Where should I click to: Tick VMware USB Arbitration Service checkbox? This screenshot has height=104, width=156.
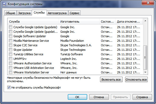10,68
